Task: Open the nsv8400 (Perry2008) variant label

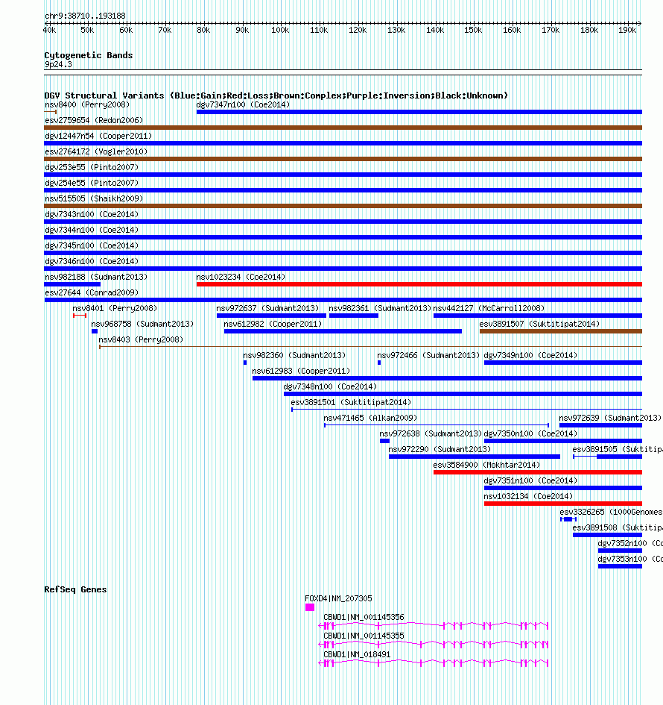Action: (87, 104)
